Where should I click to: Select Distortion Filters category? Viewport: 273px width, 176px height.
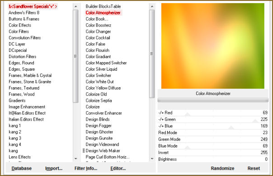[23, 57]
